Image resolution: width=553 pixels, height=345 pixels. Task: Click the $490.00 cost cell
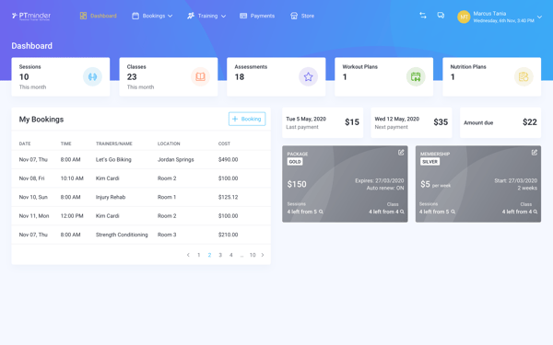pos(229,159)
